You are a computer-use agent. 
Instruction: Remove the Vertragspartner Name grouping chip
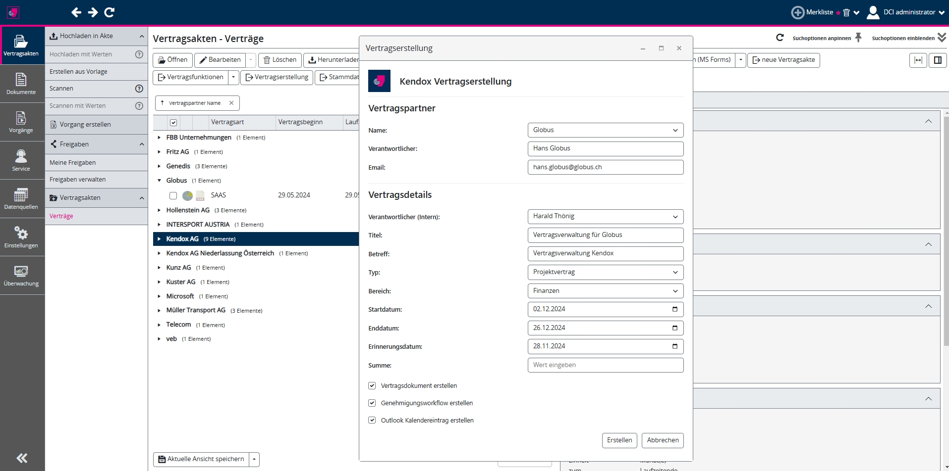(231, 103)
